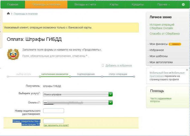190x136 pixels.
Task: Click Поиск штрафов combo box
Action: [x=78, y=94]
